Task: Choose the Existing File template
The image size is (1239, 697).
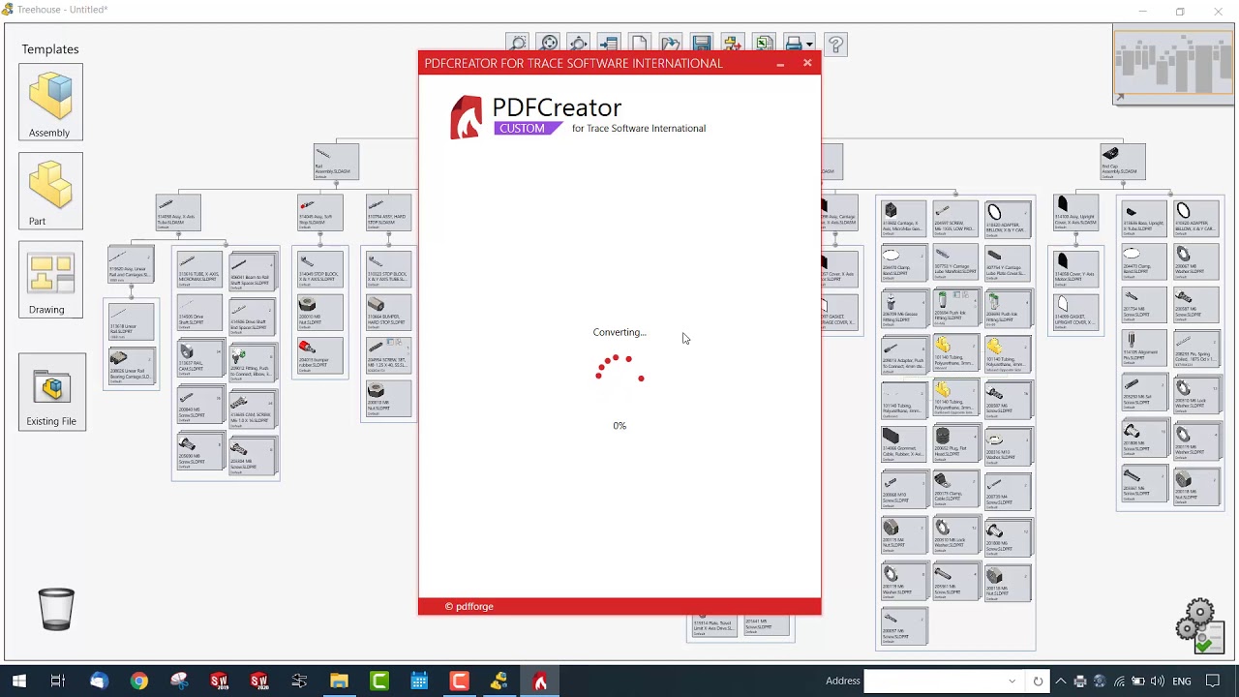Action: [x=51, y=392]
